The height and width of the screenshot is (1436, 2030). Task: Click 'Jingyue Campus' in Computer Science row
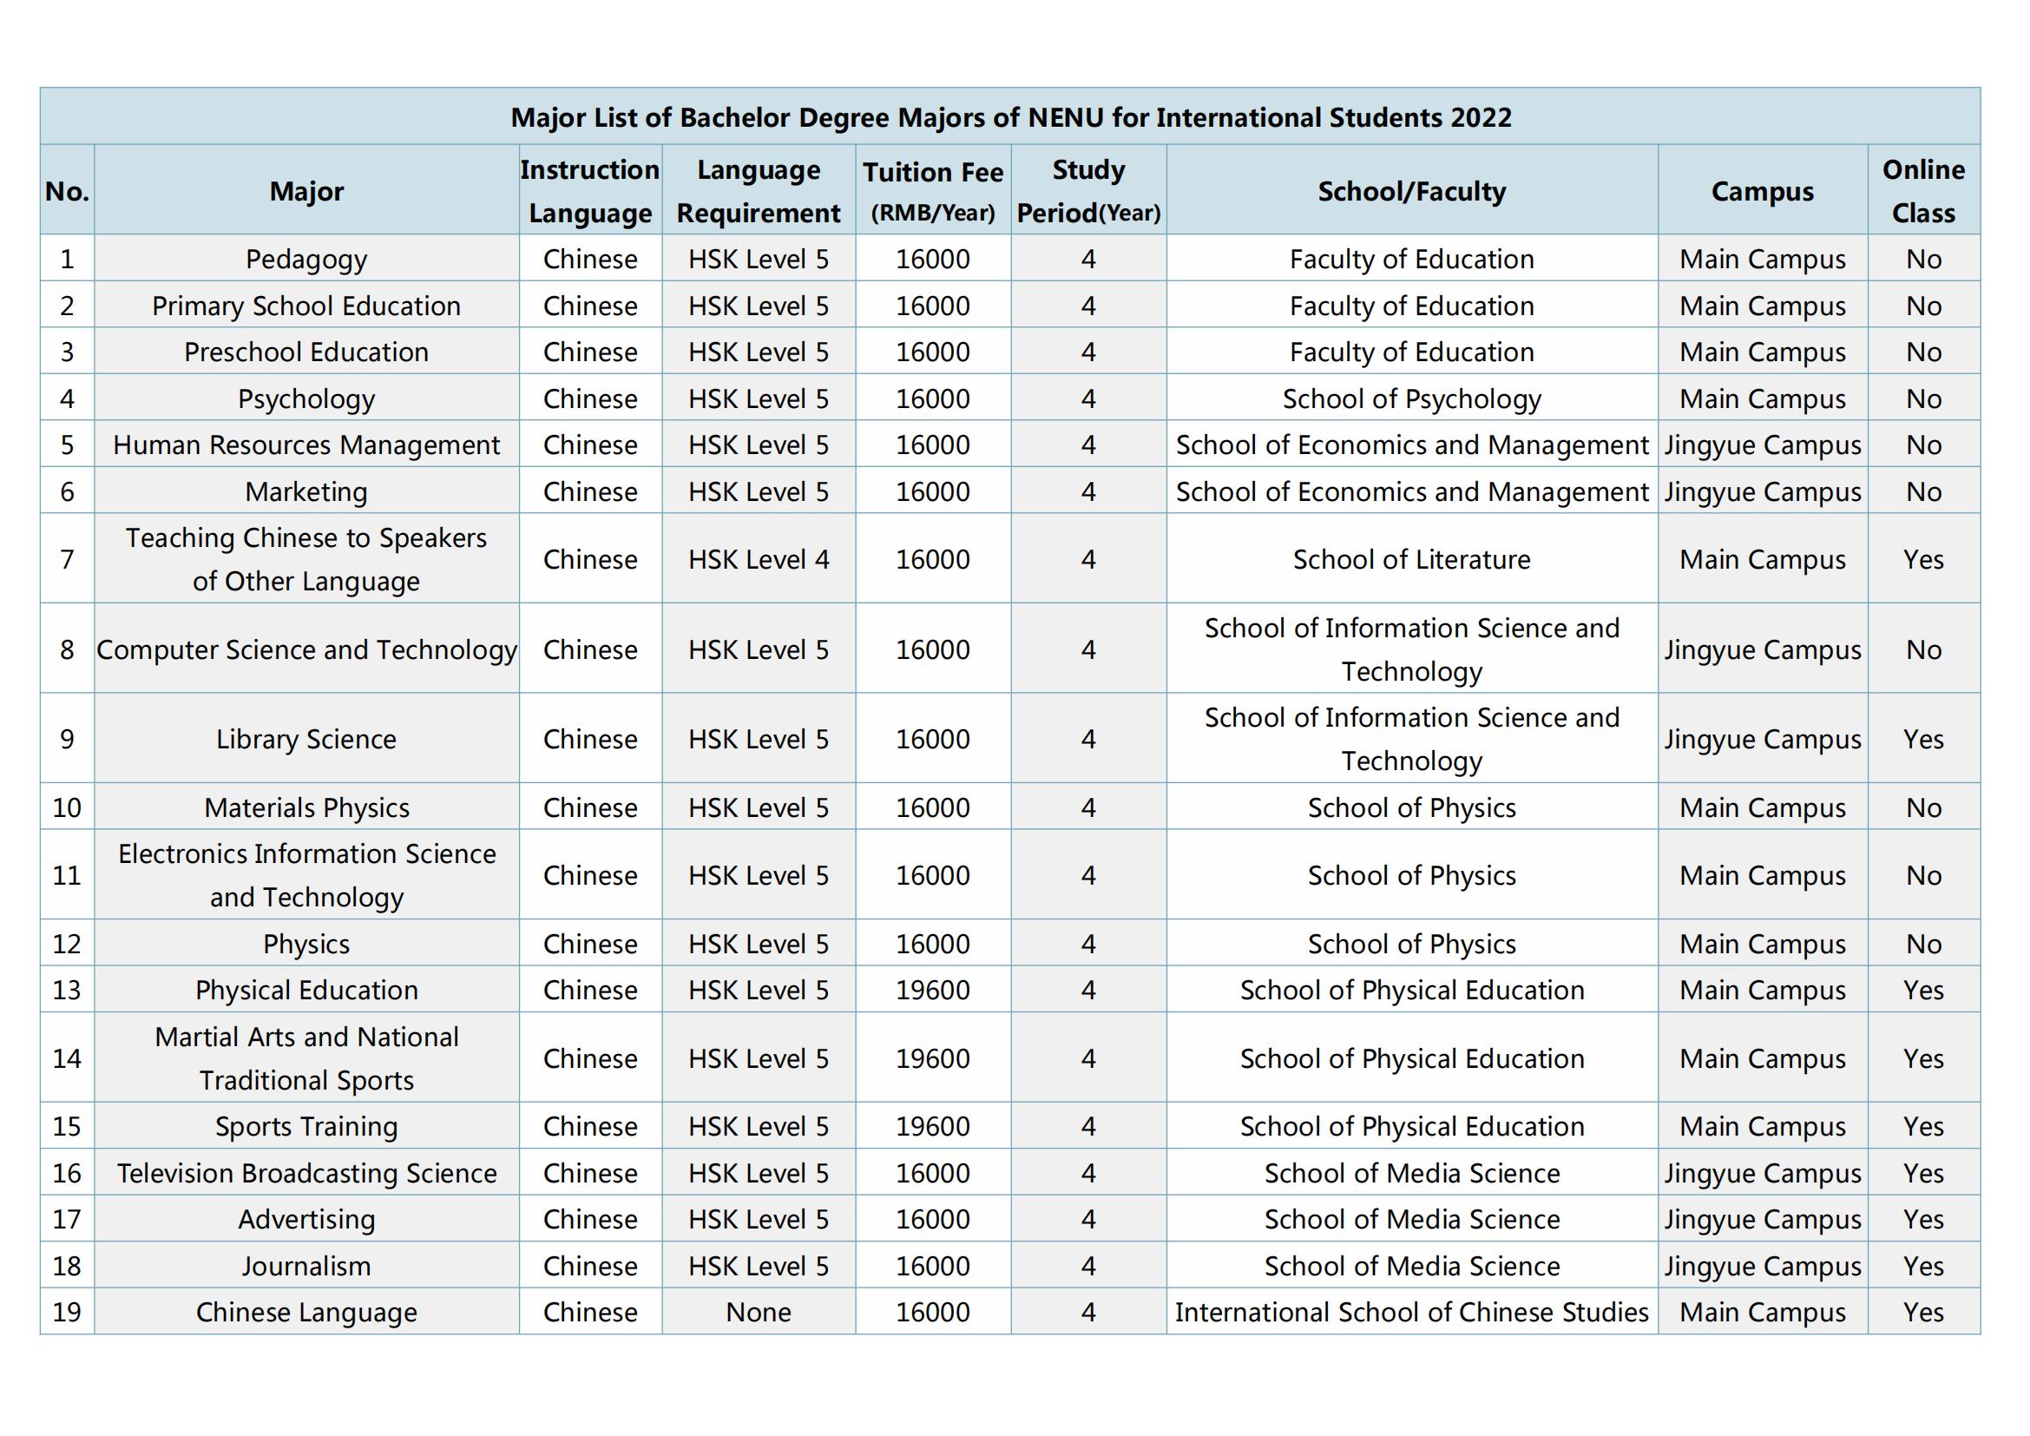(x=1762, y=650)
